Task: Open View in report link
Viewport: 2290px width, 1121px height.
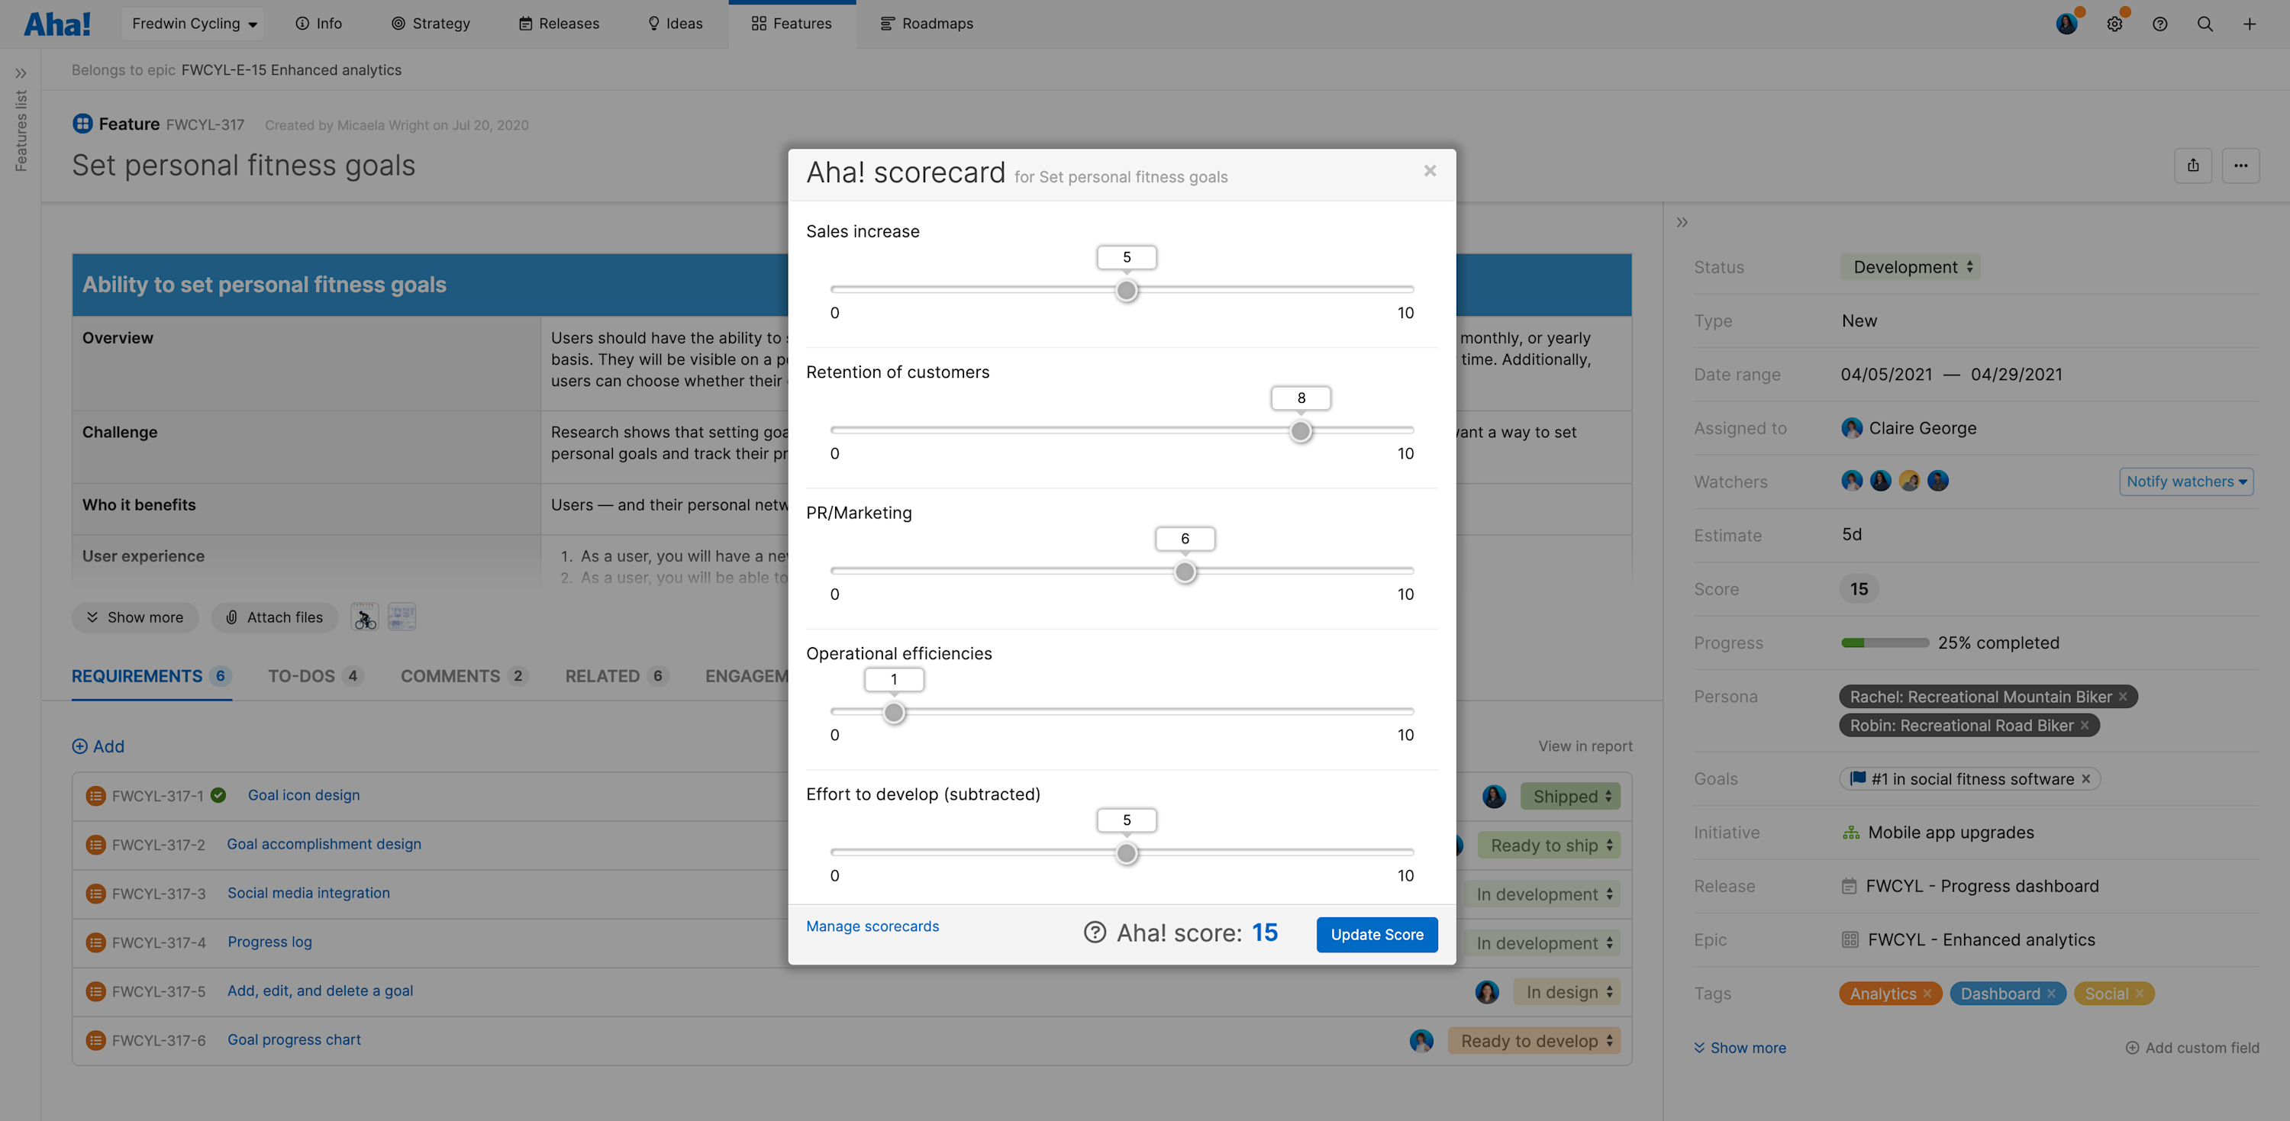Action: 1585,747
